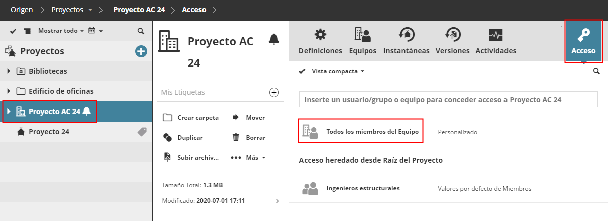Click the notification bell beside project title

pos(274,39)
